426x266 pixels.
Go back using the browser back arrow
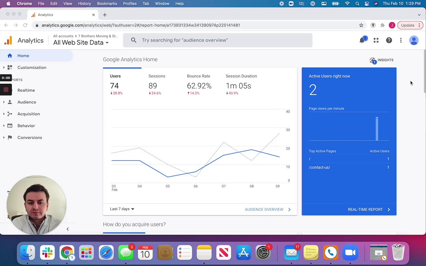(x=6, y=25)
